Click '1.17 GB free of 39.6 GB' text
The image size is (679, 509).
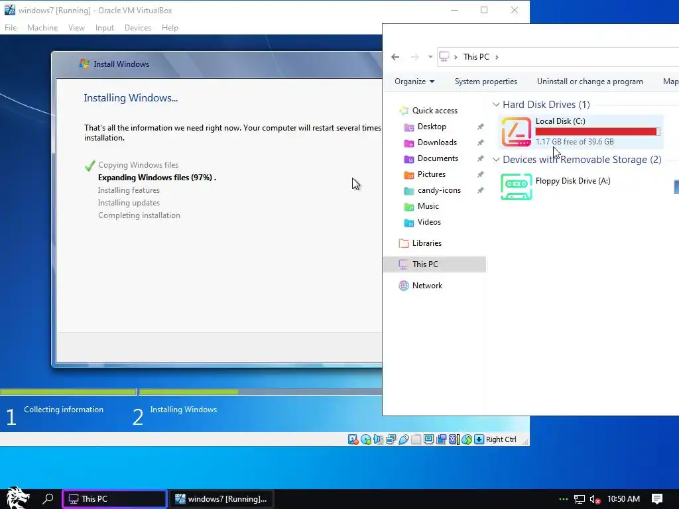pyautogui.click(x=574, y=142)
